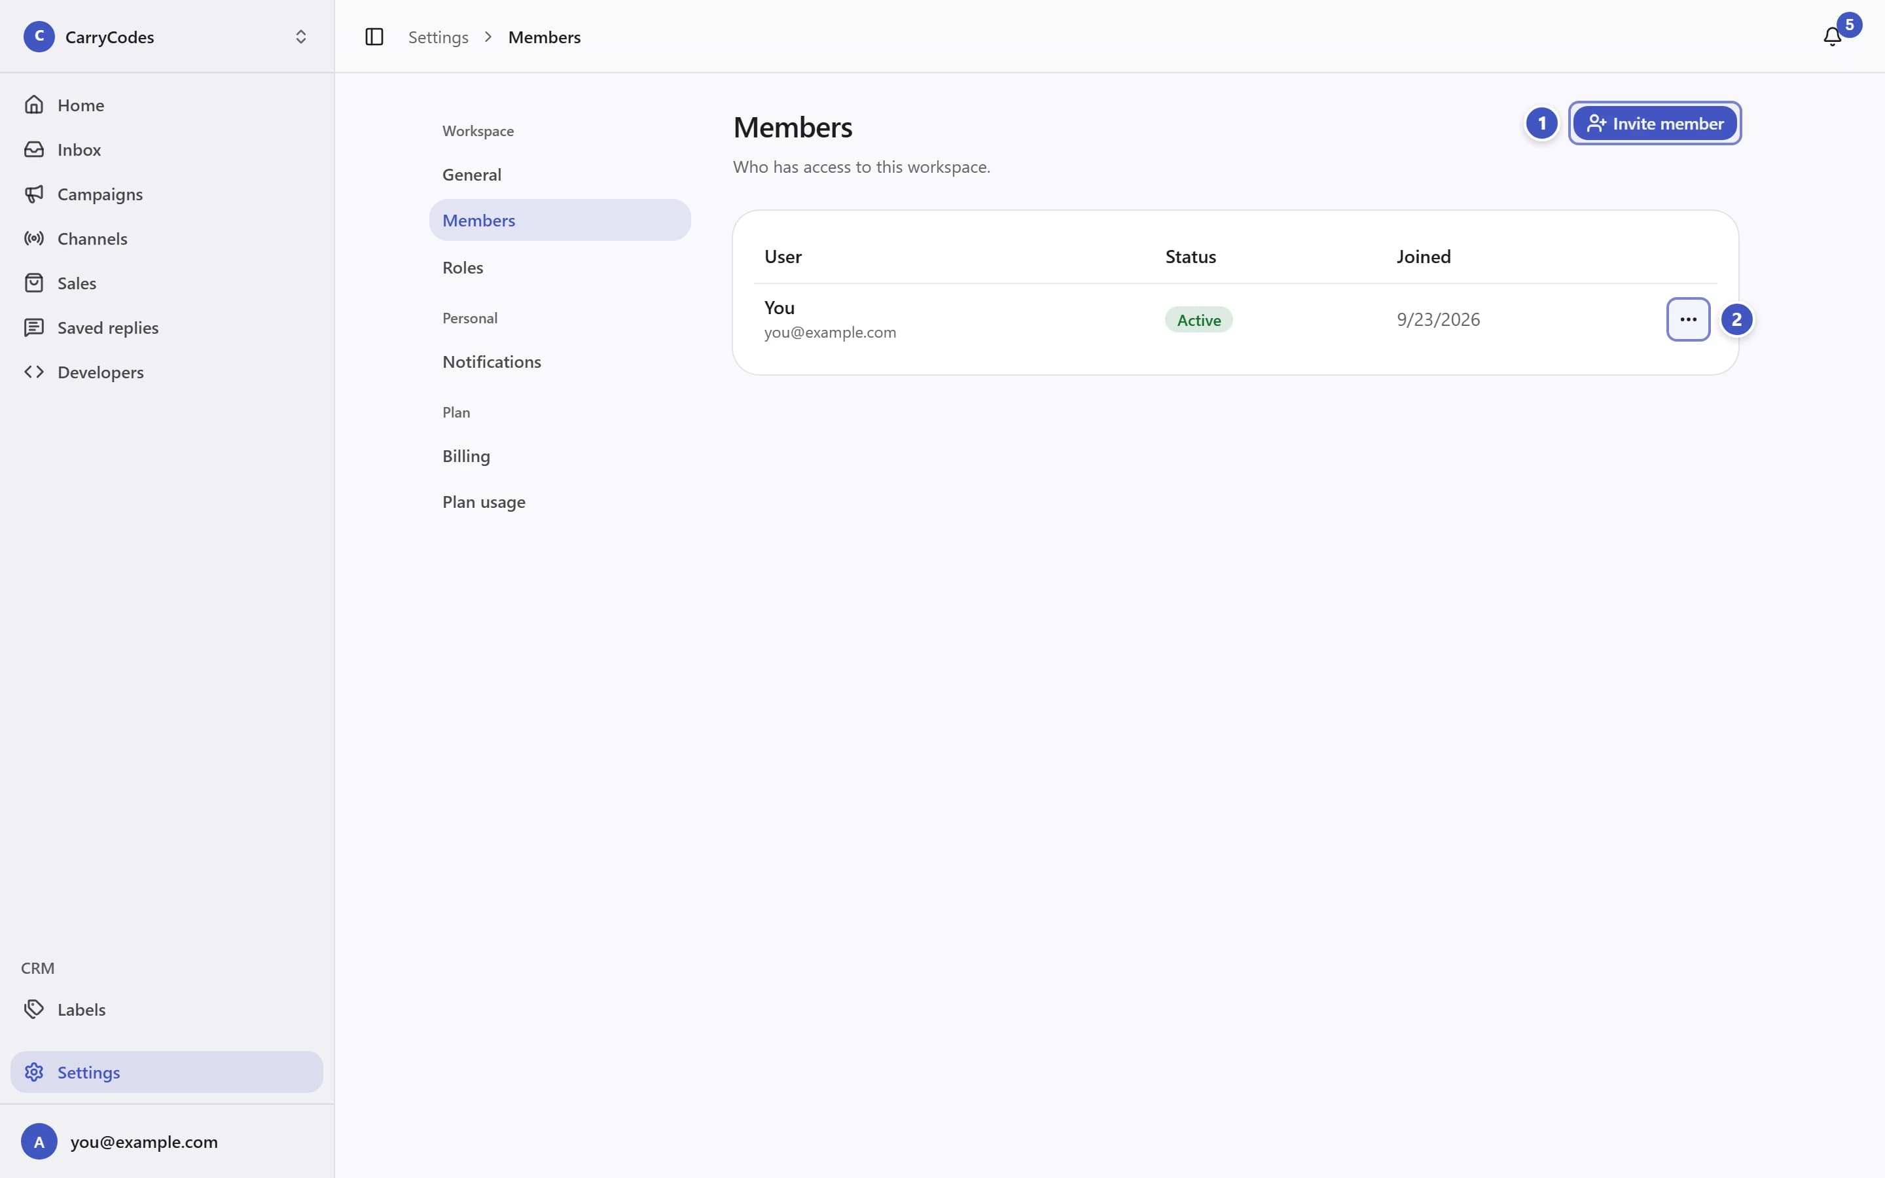Click the Status column header
1885x1178 pixels.
(x=1190, y=257)
